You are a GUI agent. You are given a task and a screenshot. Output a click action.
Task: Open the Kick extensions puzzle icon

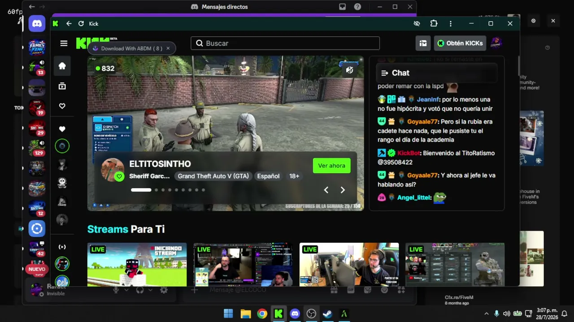click(x=434, y=24)
